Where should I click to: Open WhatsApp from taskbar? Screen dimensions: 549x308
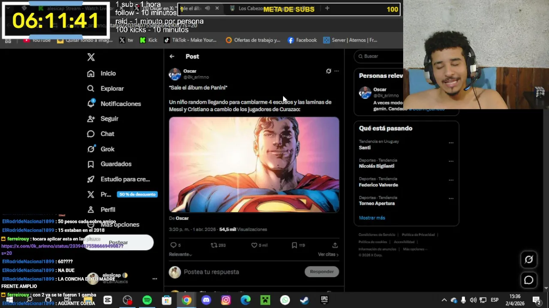(285, 300)
